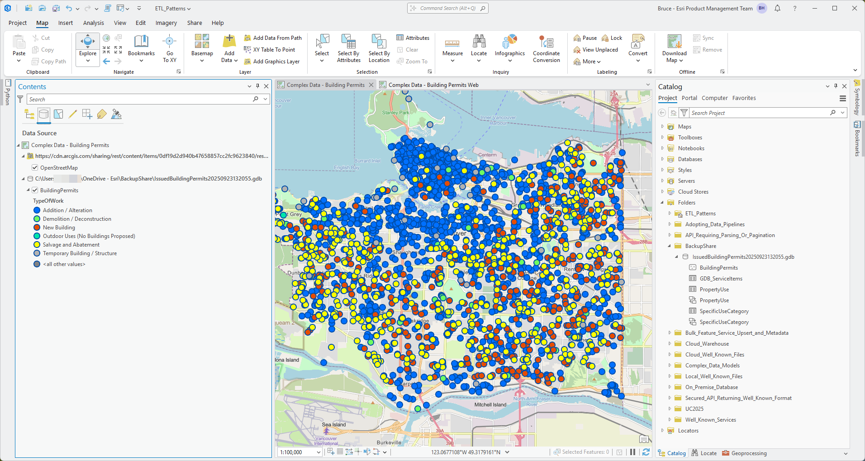Uncheck the OpenStreetMap layer
This screenshot has height=461, width=865.
(35, 167)
